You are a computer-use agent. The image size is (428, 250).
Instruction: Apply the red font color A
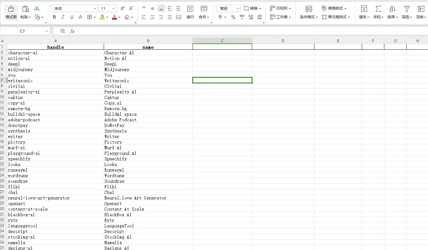[x=115, y=17]
